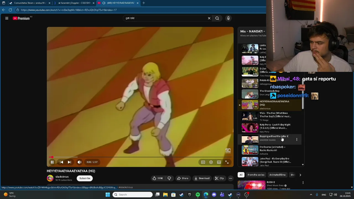Seek on the red video progress bar
Screen dimensions: 354x199
140,157
